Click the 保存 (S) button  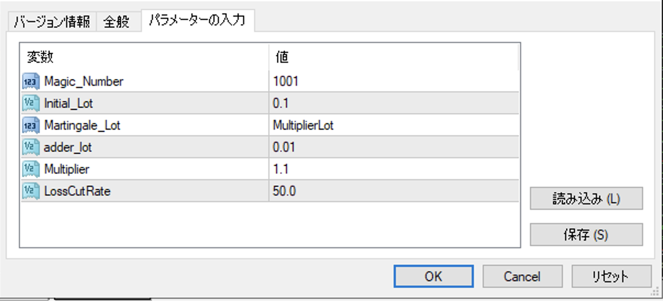pos(586,235)
